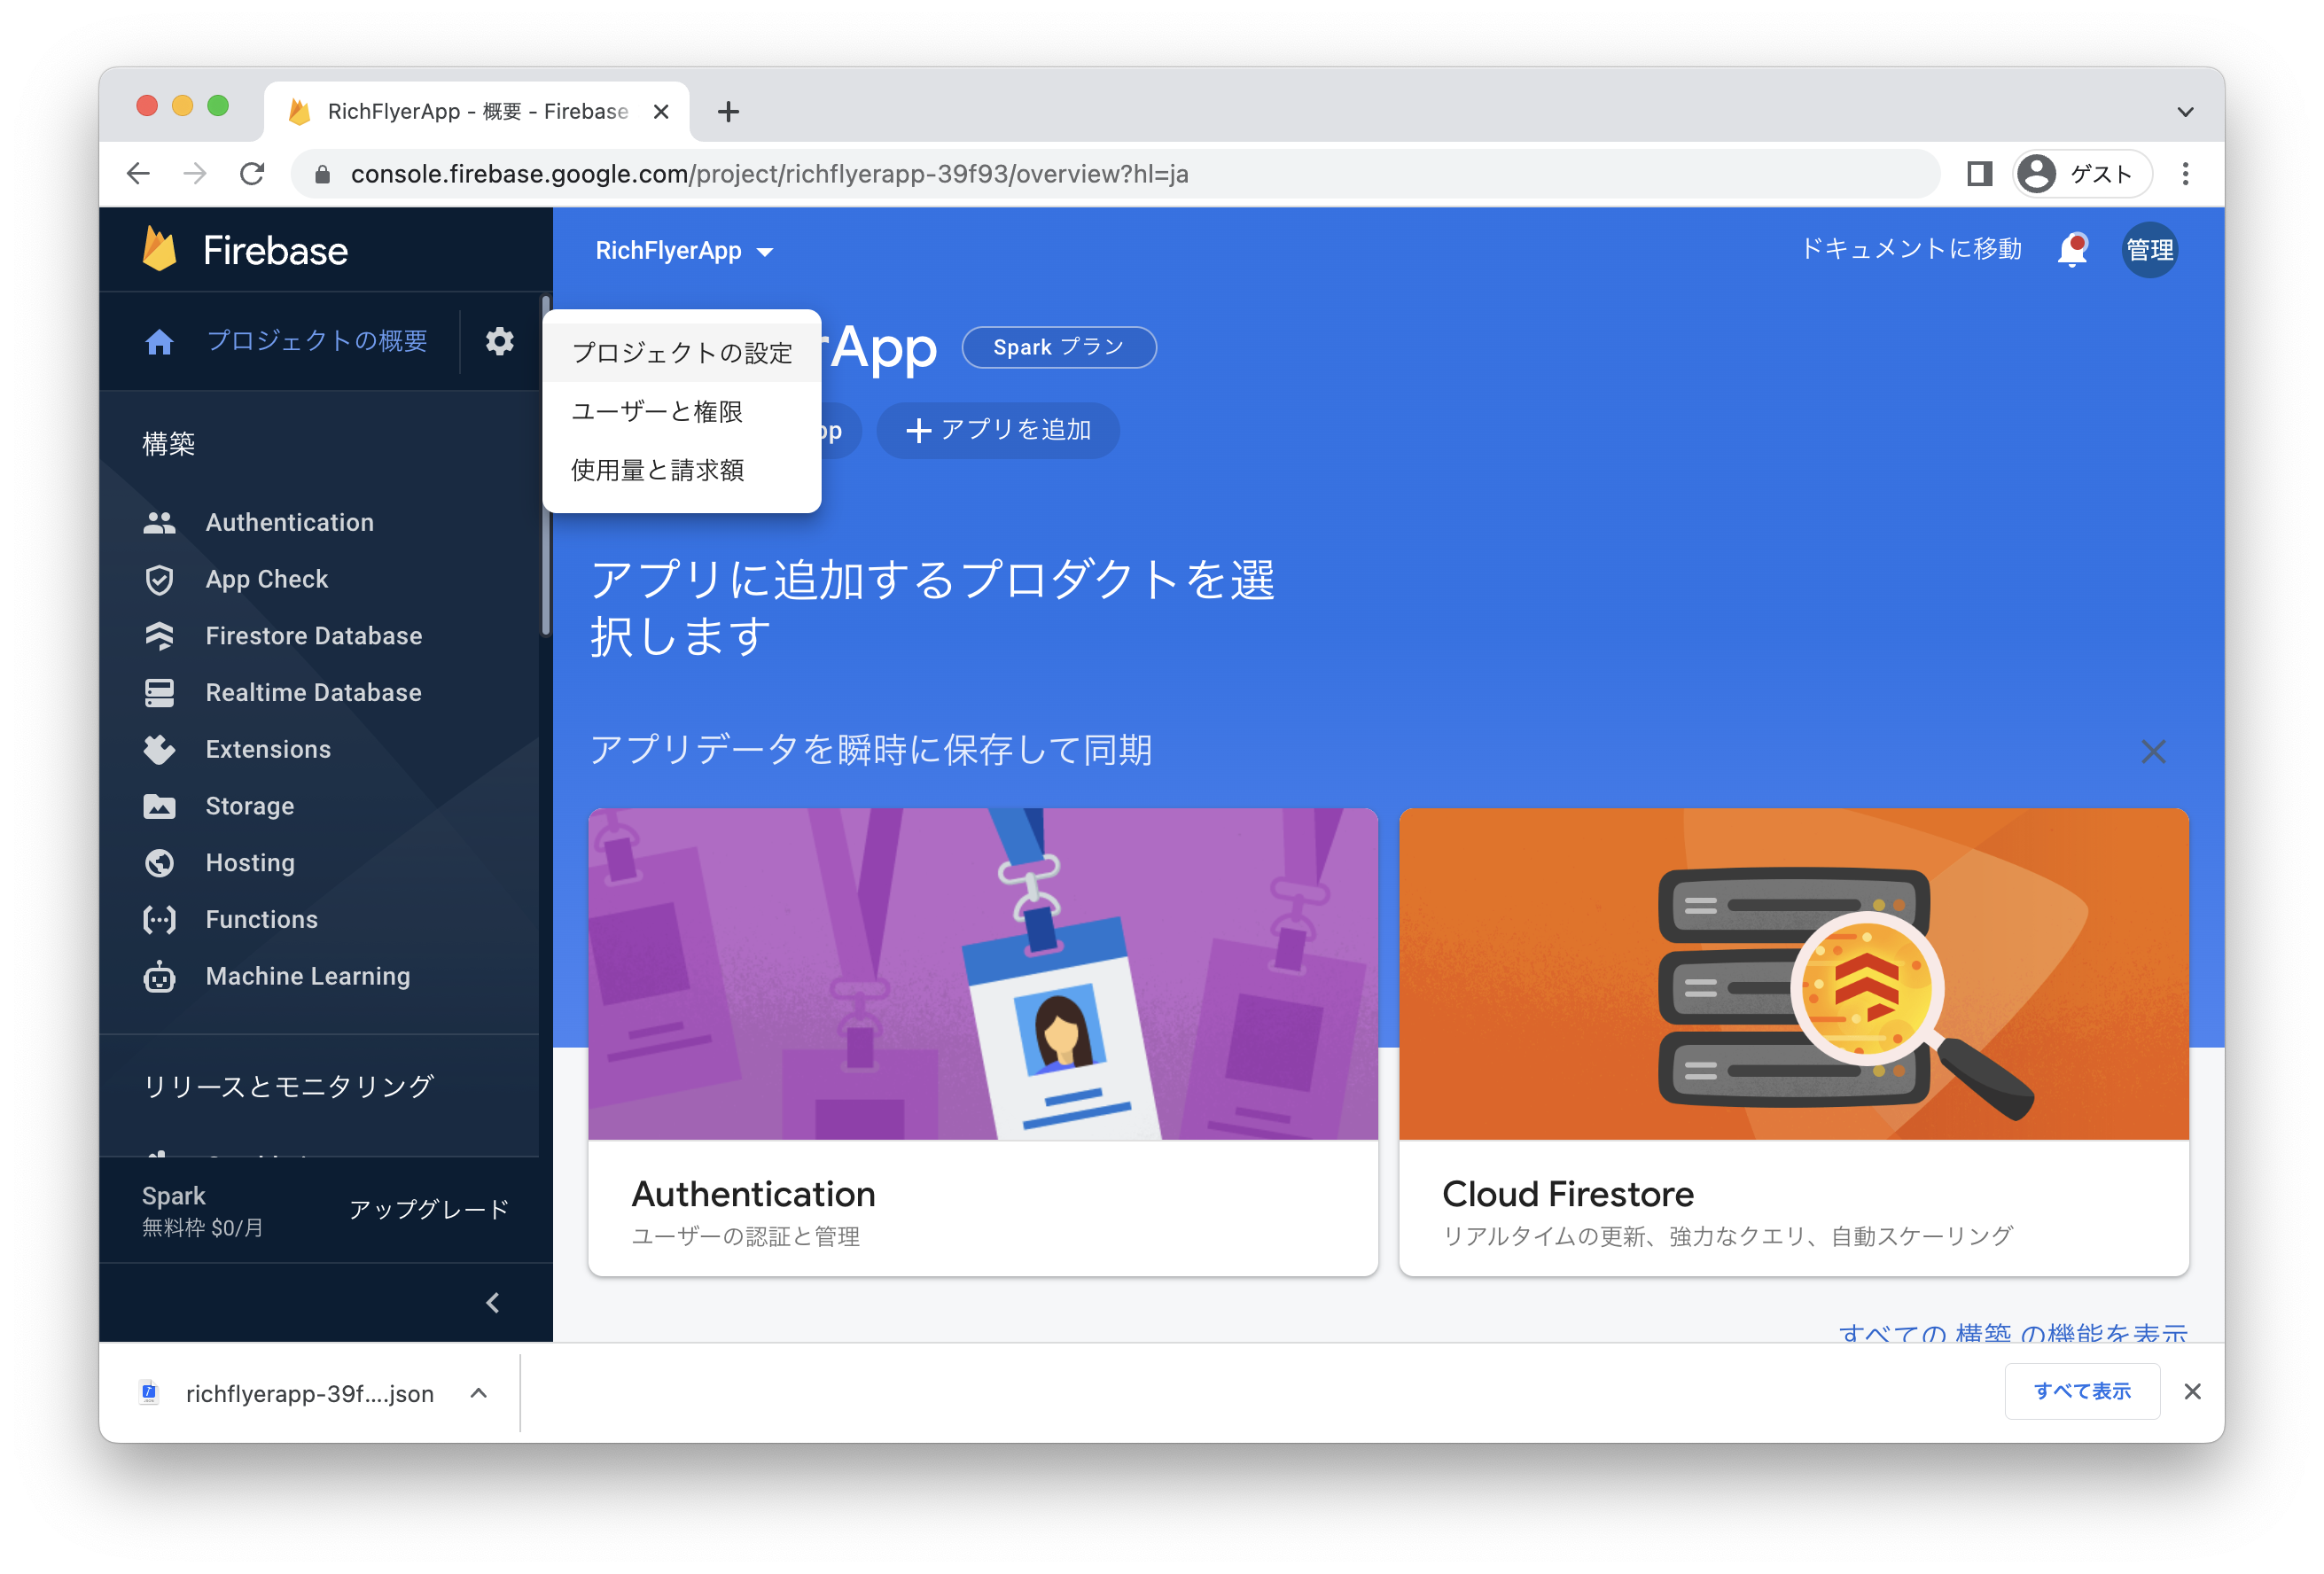Image resolution: width=2324 pixels, height=1574 pixels.
Task: Click the browser forward arrow
Action: coord(195,174)
